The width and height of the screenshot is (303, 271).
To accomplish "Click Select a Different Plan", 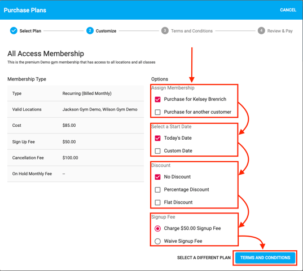I will point(204,257).
